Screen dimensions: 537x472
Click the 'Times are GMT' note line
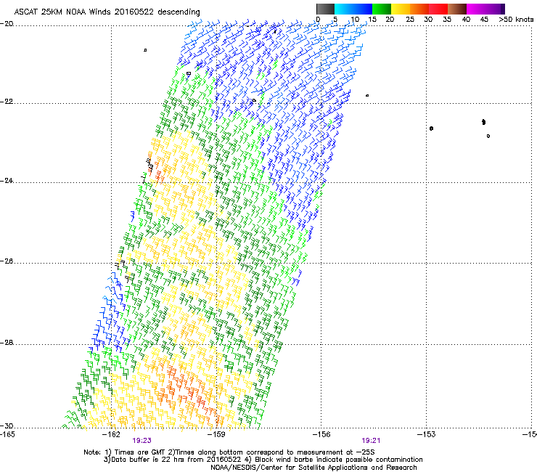tap(229, 452)
